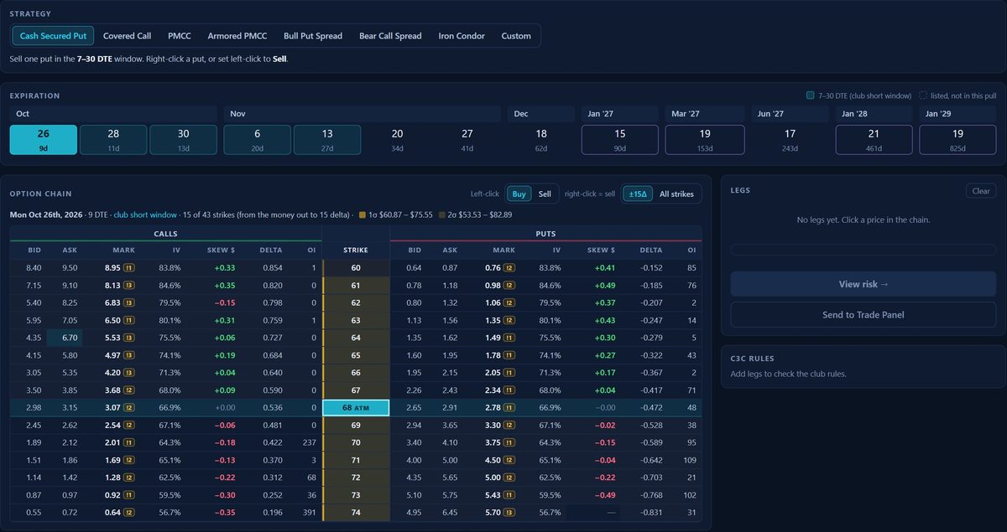Click the call mark 2.01 at strike 70

[x=113, y=443]
